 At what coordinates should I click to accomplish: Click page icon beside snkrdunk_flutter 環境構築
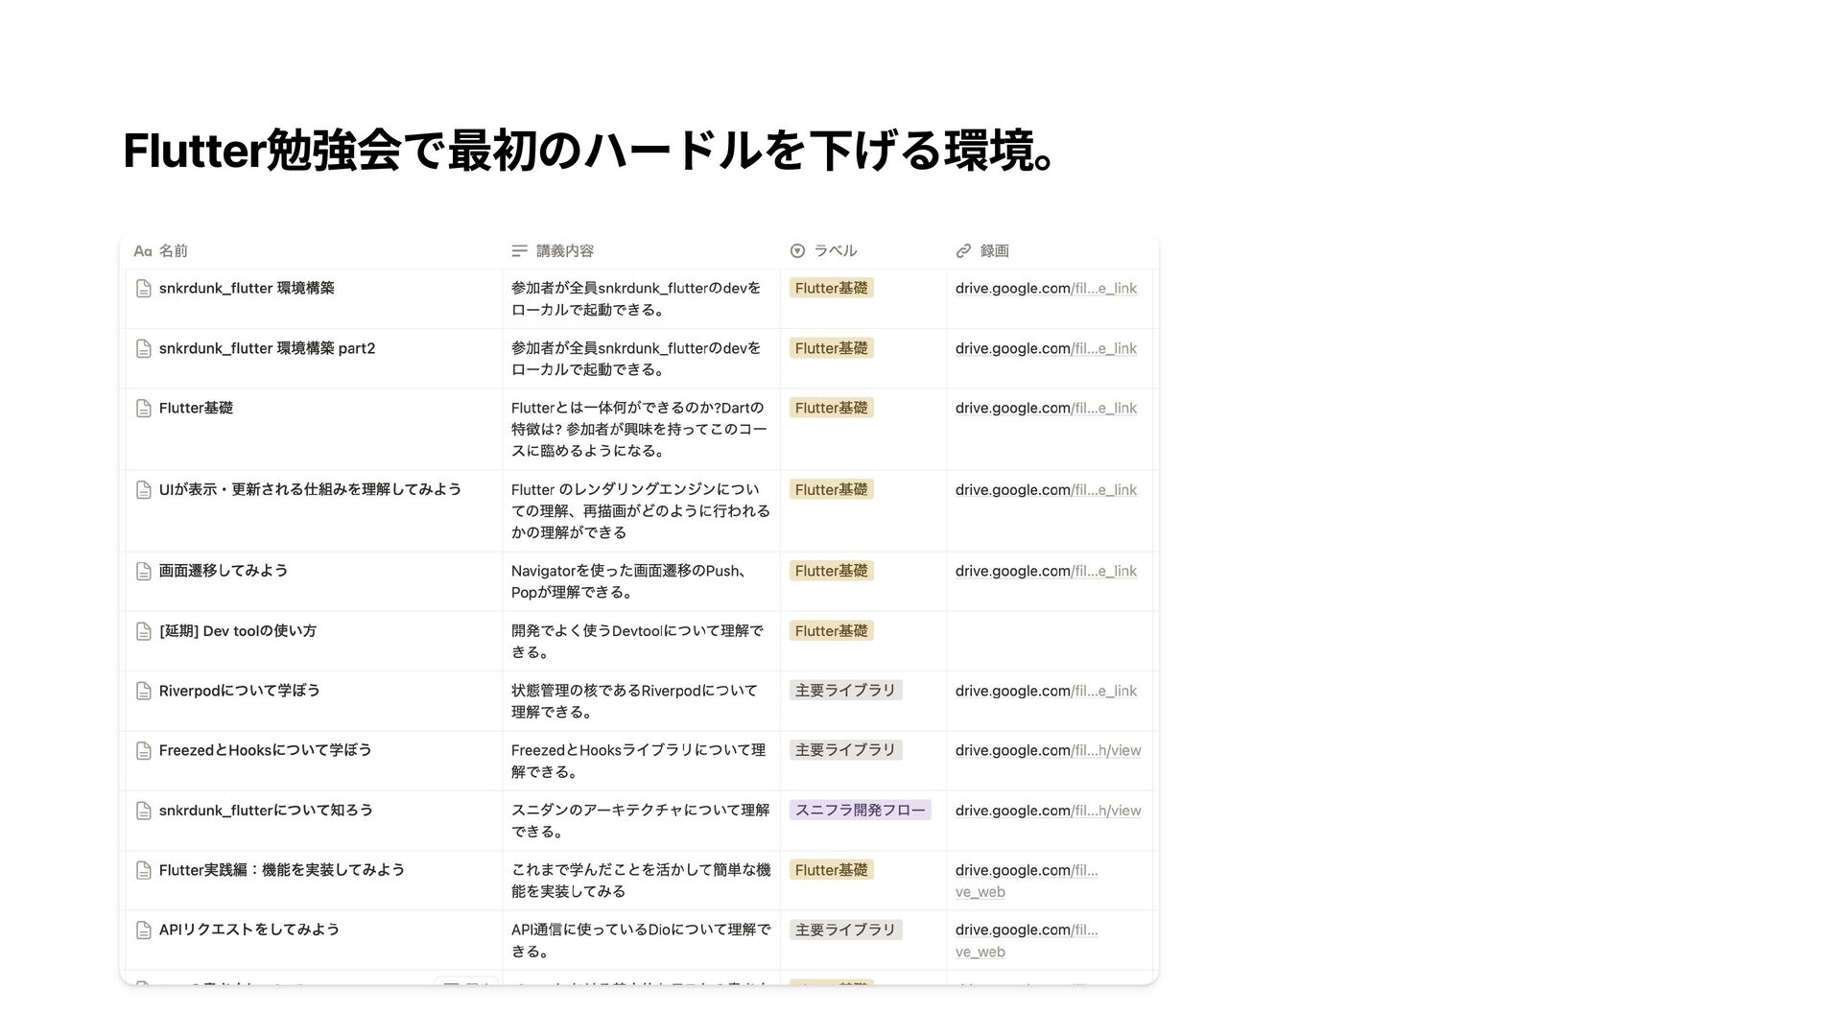pyautogui.click(x=144, y=289)
